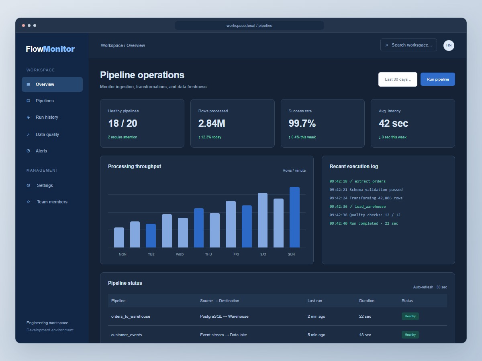Focus the Search workspace field

pyautogui.click(x=408, y=45)
